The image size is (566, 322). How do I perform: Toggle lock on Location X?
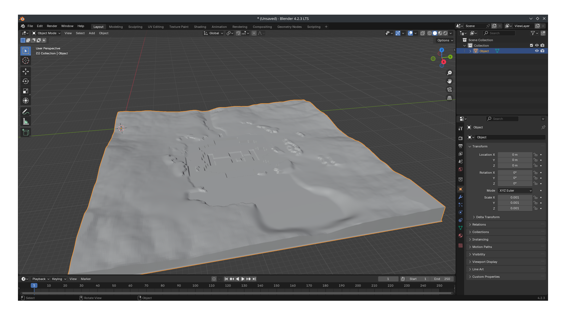(x=535, y=155)
